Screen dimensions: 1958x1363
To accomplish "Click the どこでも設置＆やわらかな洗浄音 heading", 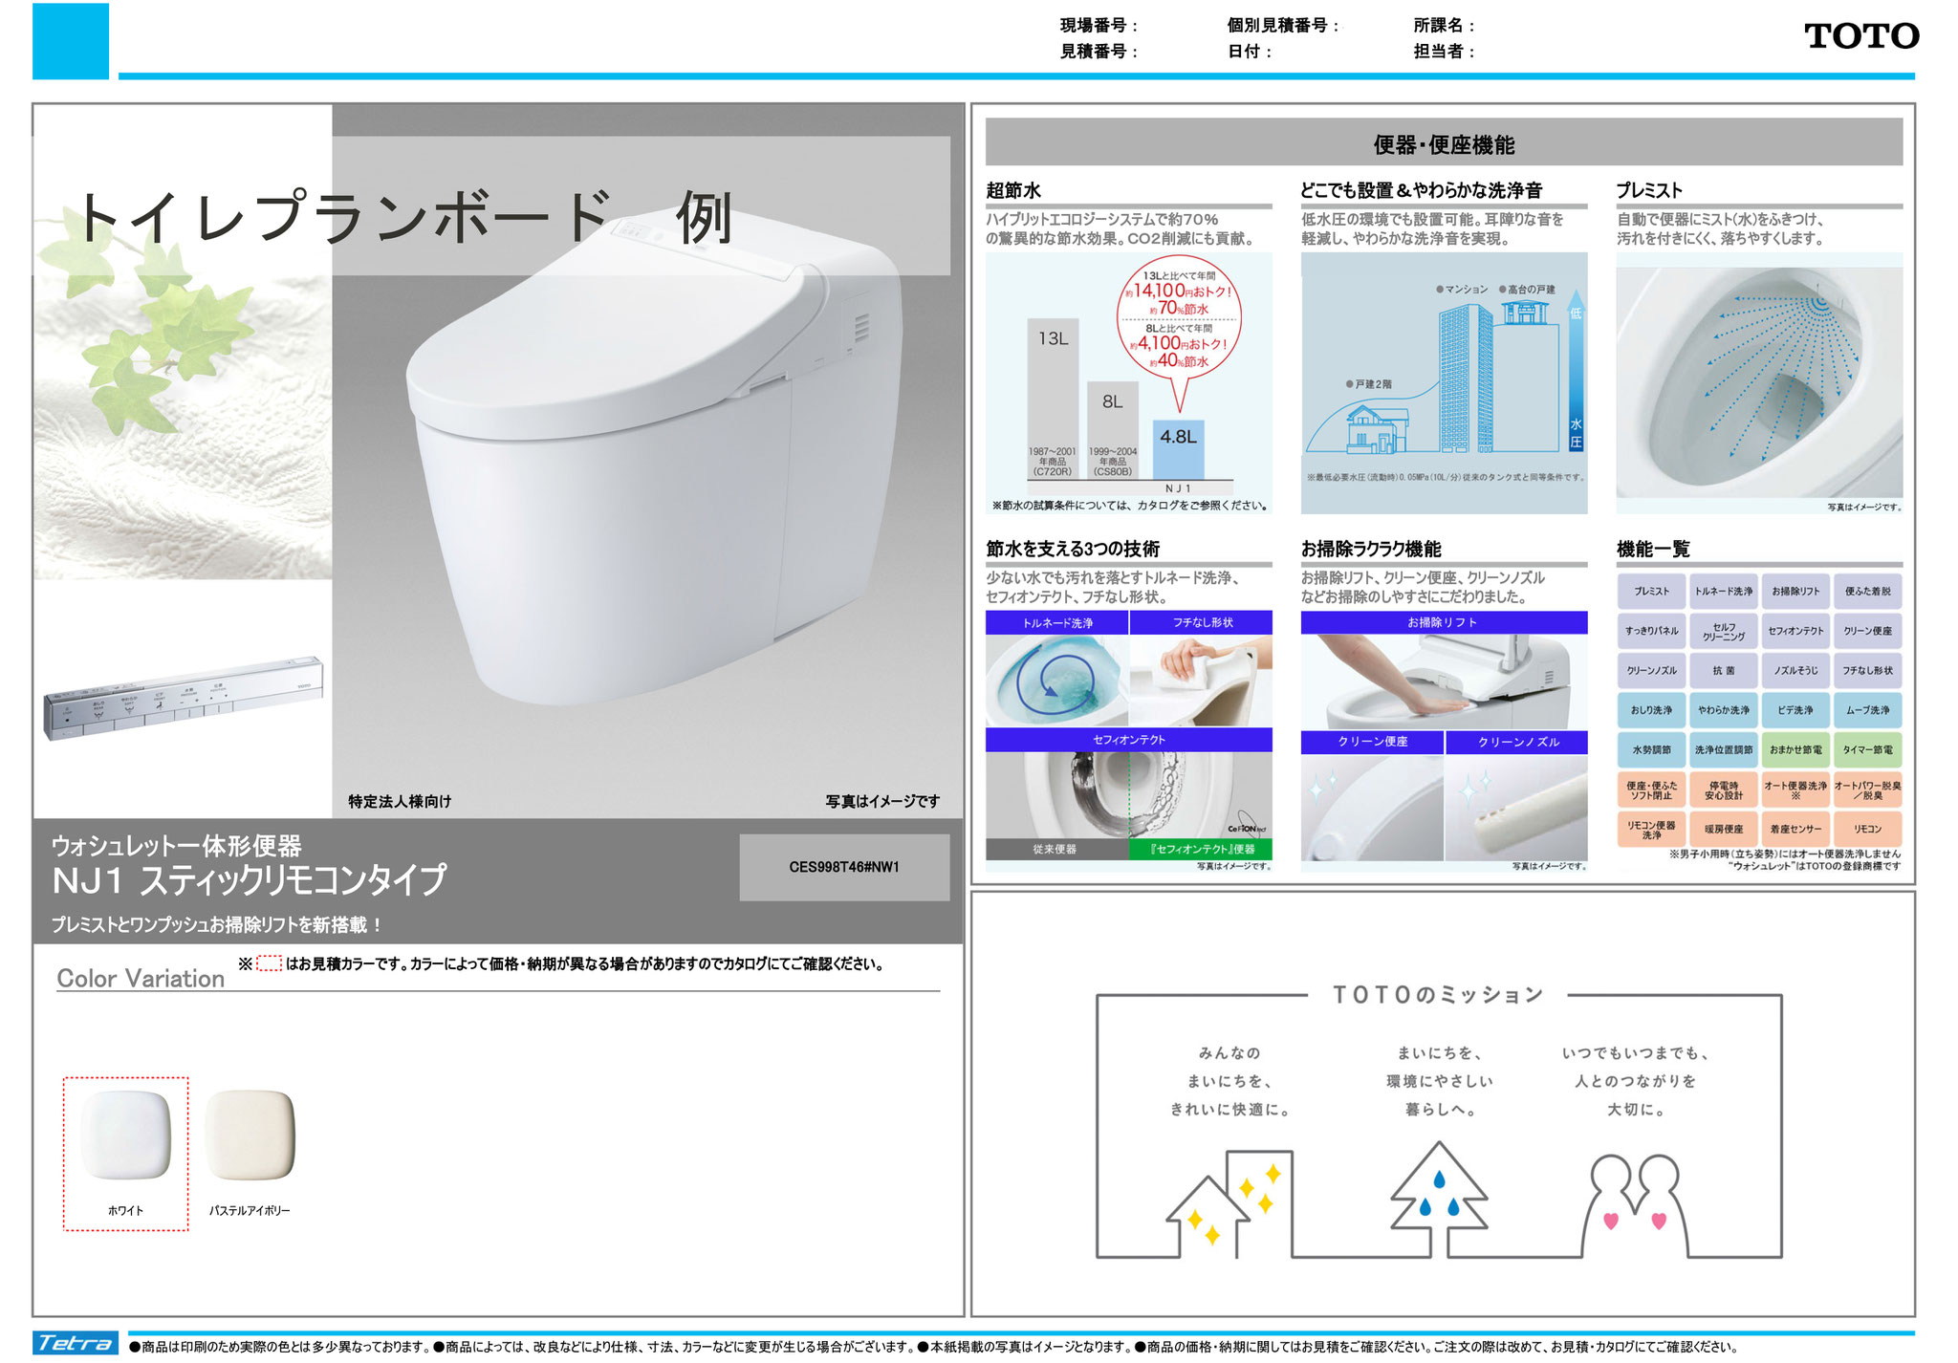I will pos(1421,190).
